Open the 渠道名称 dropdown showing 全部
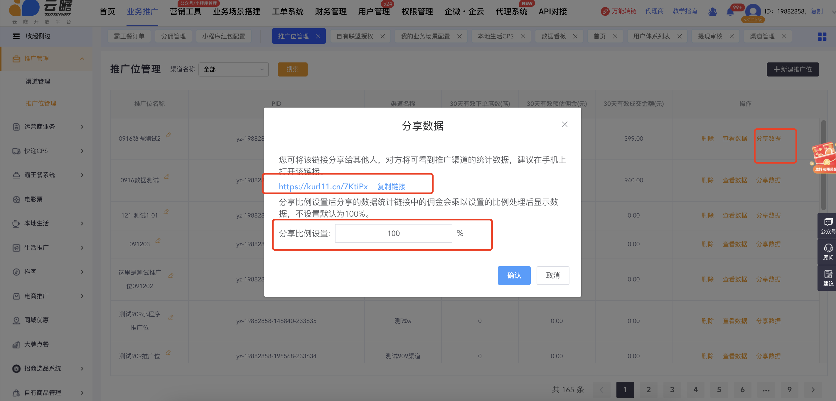Viewport: 836px width, 401px height. click(x=233, y=69)
